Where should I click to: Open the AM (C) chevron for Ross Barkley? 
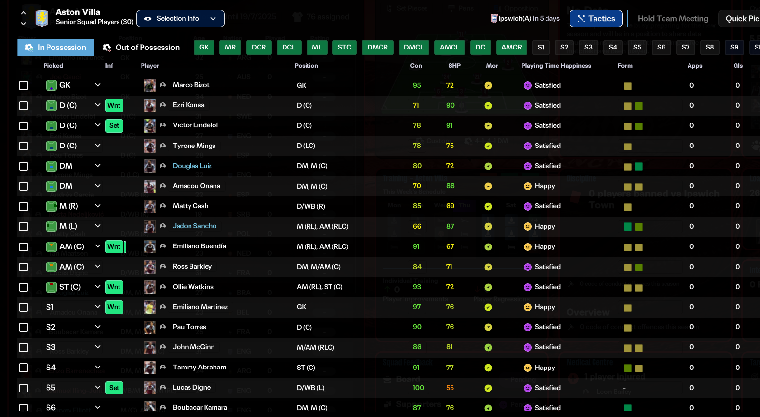(x=98, y=266)
